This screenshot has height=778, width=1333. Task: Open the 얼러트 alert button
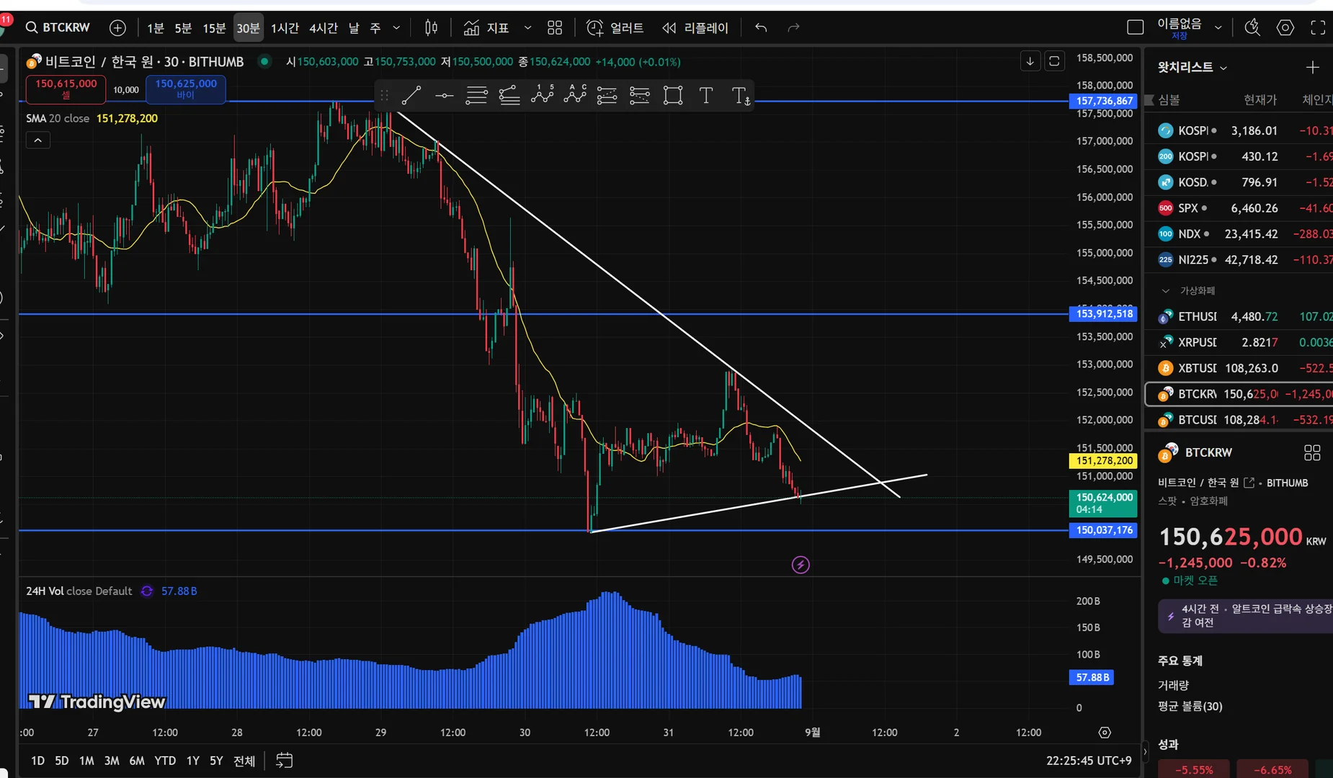pos(615,28)
